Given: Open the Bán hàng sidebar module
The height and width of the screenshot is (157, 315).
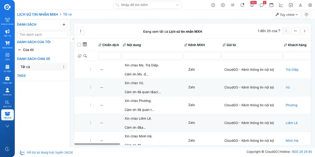Looking at the screenshot, I should pyautogui.click(x=7, y=45).
